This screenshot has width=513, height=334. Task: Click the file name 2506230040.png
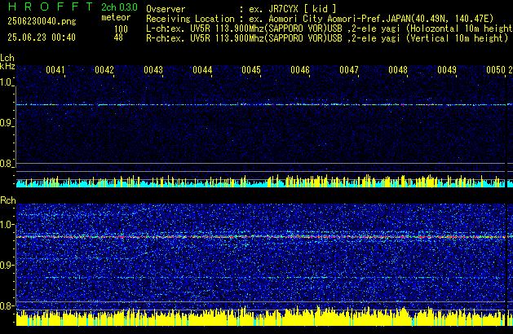point(42,21)
